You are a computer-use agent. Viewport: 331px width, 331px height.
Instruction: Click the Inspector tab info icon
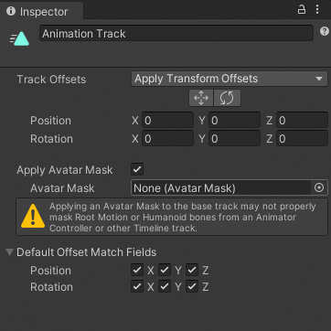[x=11, y=11]
